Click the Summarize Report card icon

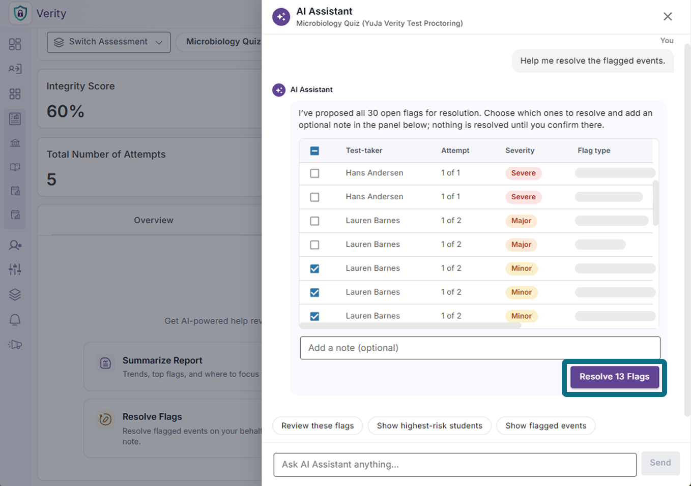coord(105,363)
